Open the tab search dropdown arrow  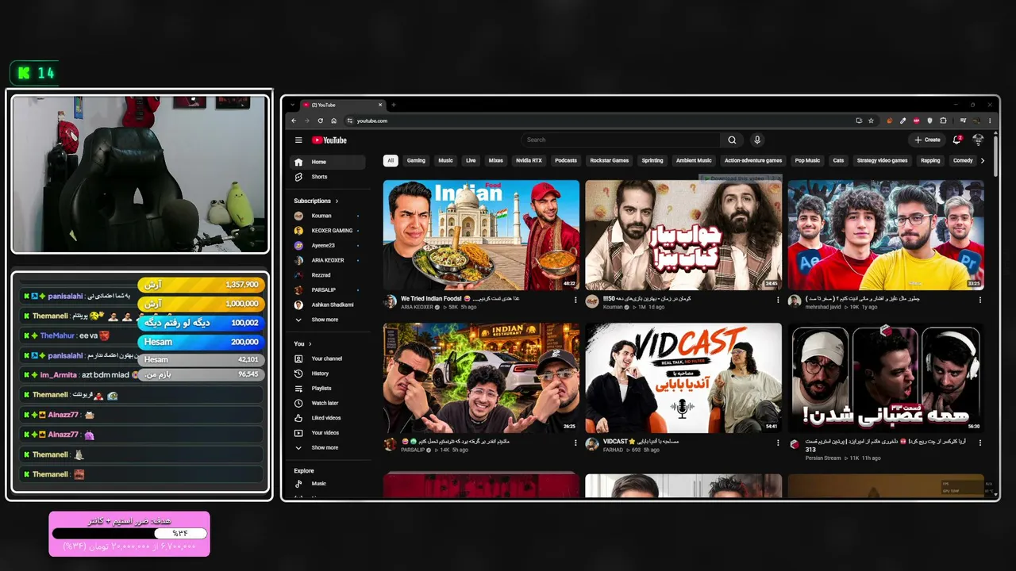coord(293,105)
